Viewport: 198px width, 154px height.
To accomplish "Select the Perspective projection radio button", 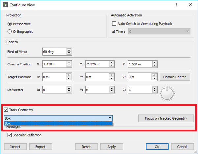I will pos(9,24).
